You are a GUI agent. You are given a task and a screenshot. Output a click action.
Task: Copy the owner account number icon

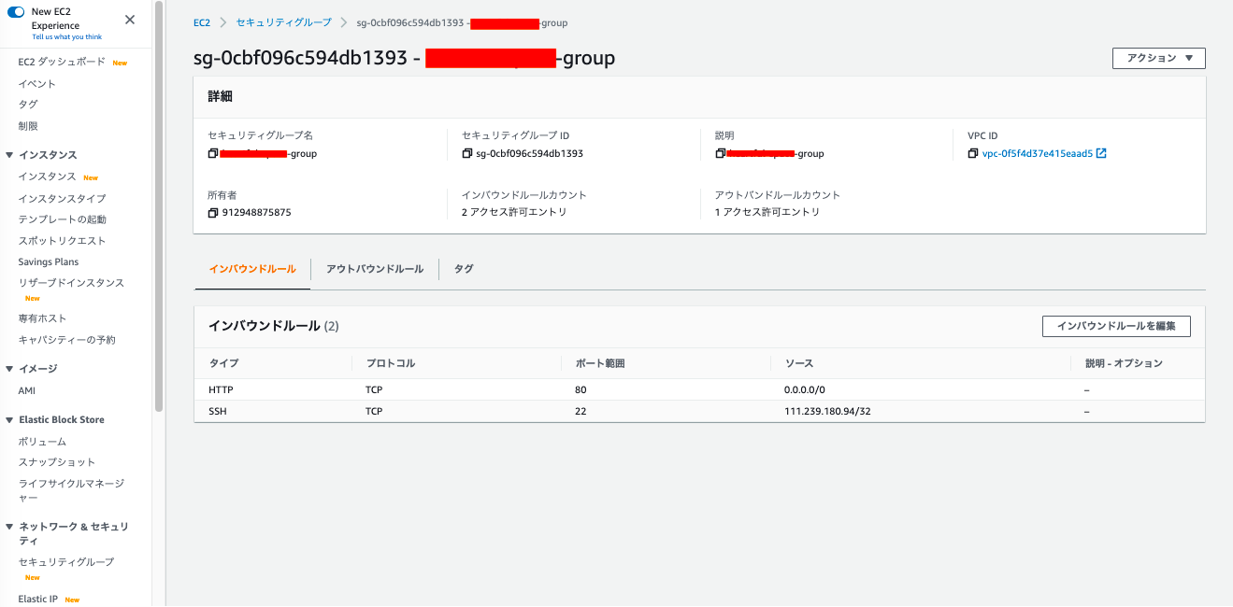212,212
